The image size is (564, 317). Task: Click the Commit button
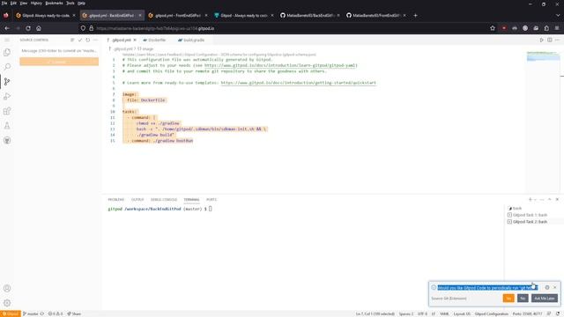56,62
